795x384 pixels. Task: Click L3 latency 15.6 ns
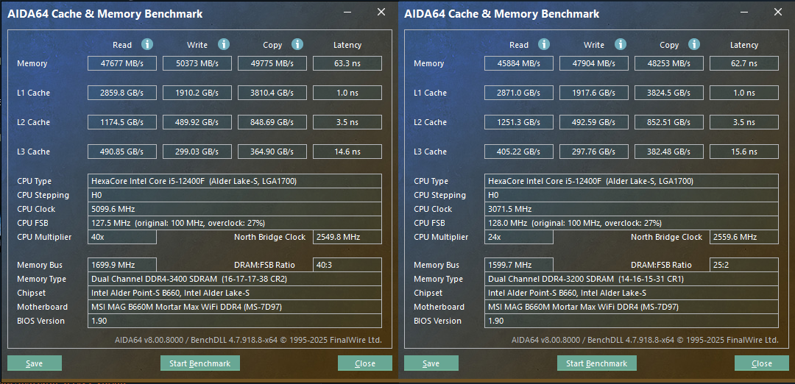744,152
